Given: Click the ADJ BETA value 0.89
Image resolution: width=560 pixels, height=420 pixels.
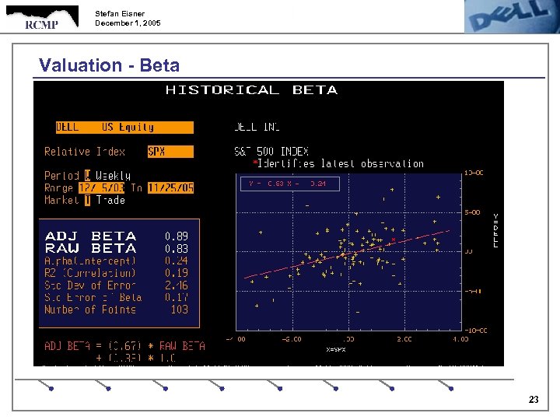Looking at the screenshot, I should 177,236.
